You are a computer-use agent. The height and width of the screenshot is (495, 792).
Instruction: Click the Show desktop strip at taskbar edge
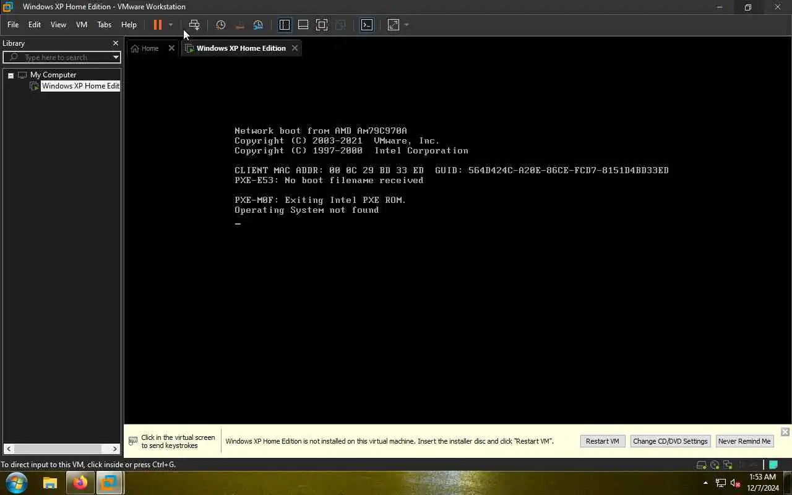pos(788,483)
